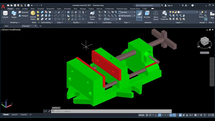Click Sign In button
Image resolution: width=215 pixels, height=121 pixels.
[169, 5]
